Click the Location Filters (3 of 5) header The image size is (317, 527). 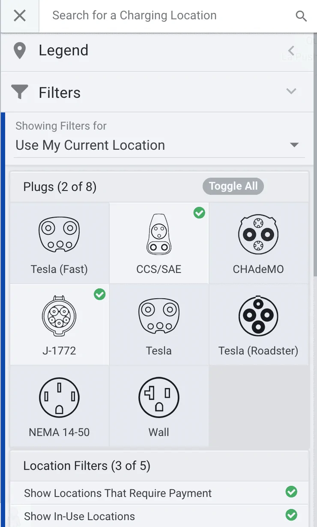87,466
